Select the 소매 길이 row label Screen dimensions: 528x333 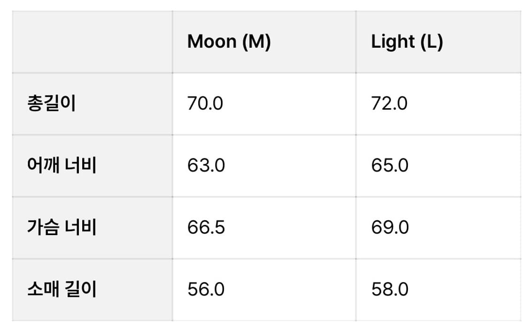(x=62, y=289)
